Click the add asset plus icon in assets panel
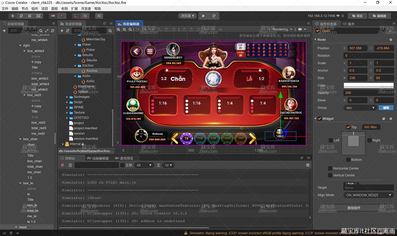Screen dimensions: 397x236 coord(62,30)
